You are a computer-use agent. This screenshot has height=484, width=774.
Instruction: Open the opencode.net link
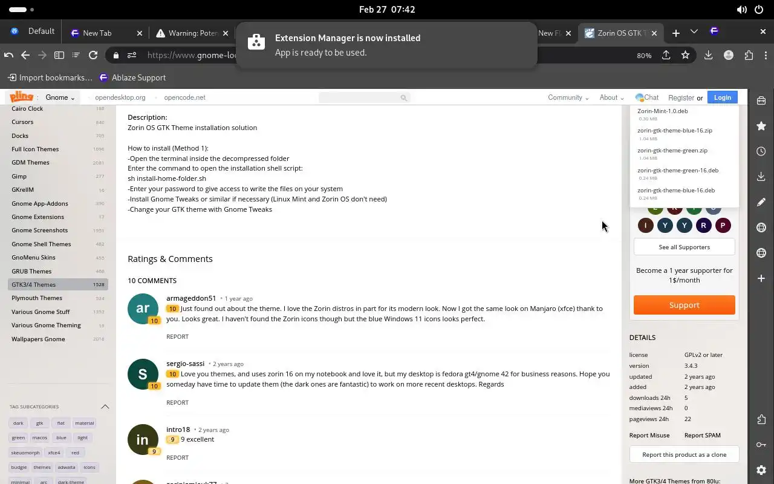tap(184, 97)
